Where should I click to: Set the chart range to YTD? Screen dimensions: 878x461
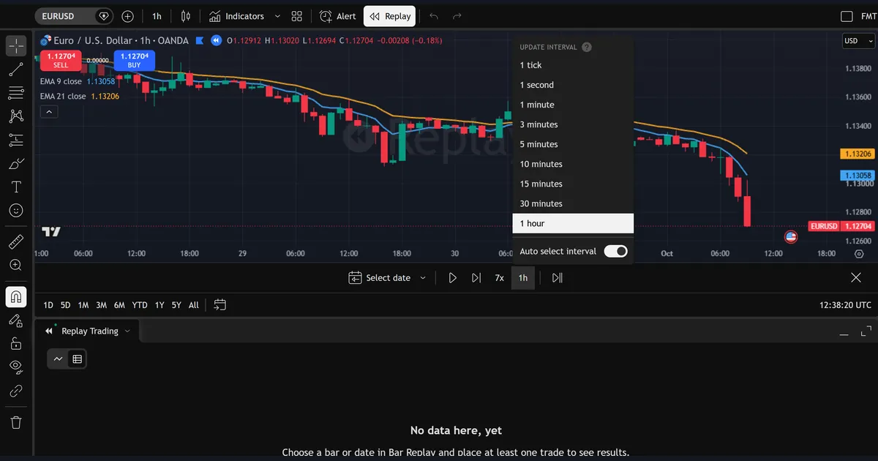140,305
